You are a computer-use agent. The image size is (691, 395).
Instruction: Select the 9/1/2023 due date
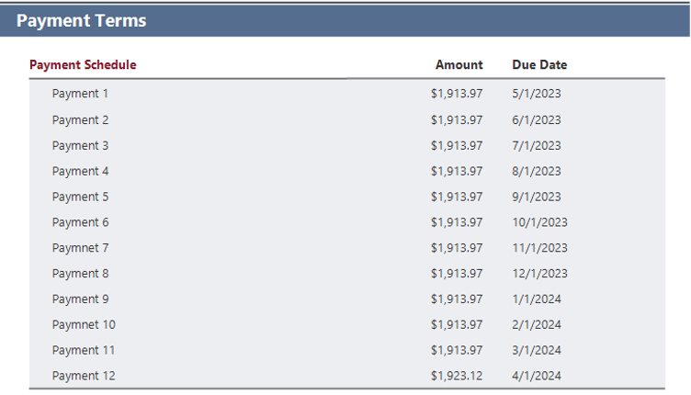pos(537,197)
